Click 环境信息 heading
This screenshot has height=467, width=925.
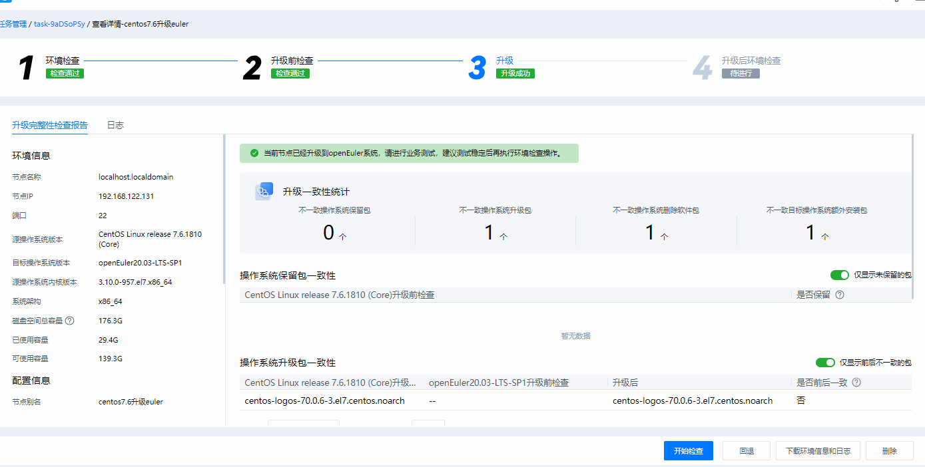31,156
